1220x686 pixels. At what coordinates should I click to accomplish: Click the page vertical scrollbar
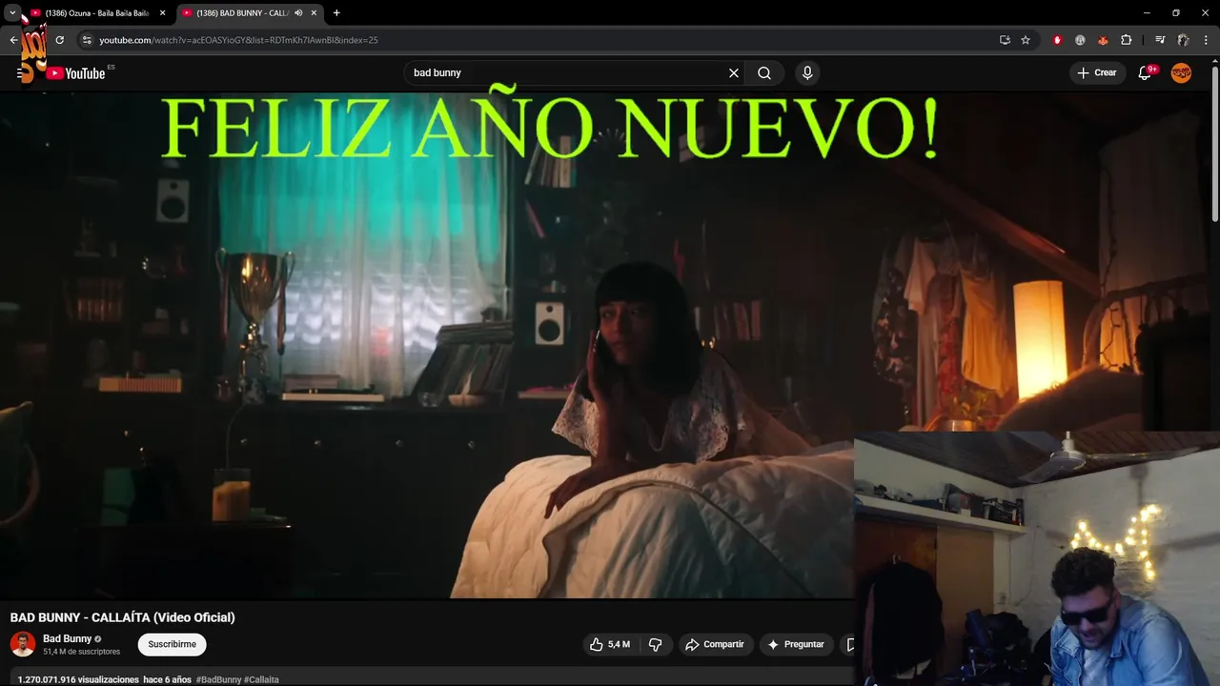[1214, 143]
